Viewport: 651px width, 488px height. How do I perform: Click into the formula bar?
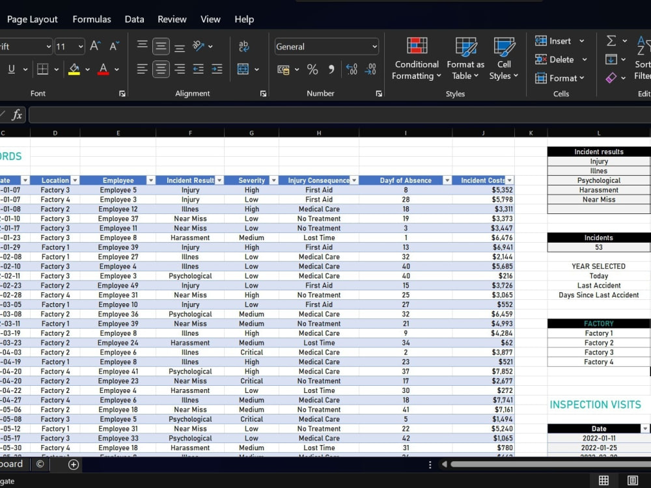point(340,115)
